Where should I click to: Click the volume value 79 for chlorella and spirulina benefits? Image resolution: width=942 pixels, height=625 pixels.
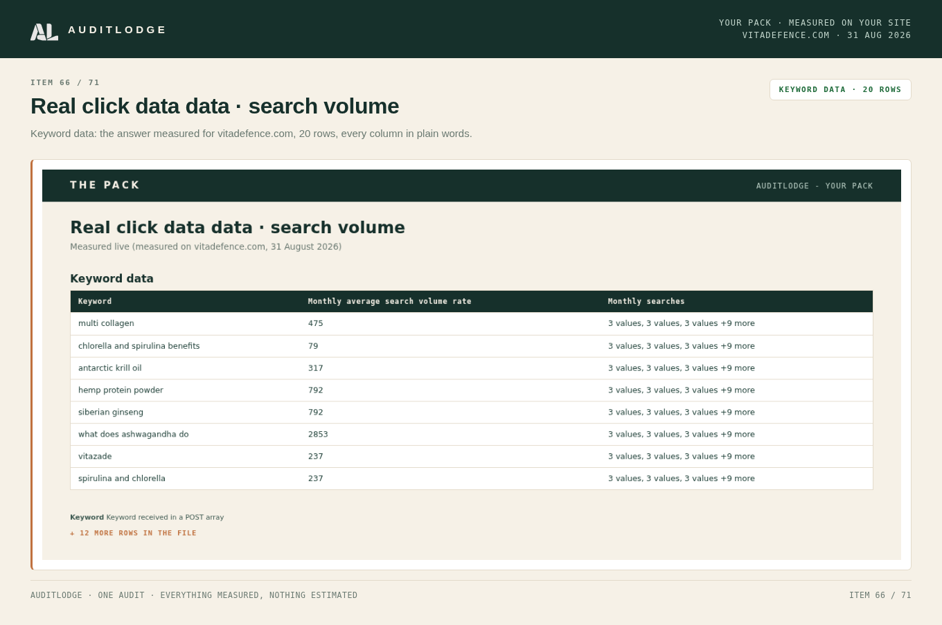click(313, 346)
